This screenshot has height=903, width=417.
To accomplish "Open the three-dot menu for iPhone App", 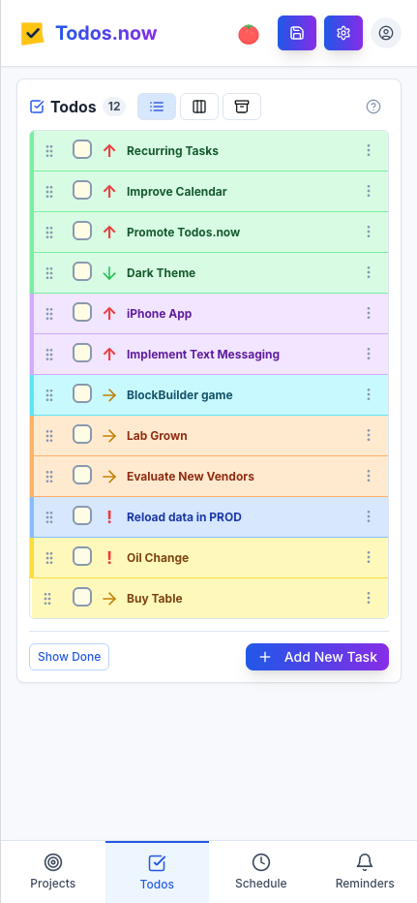I will tap(369, 313).
